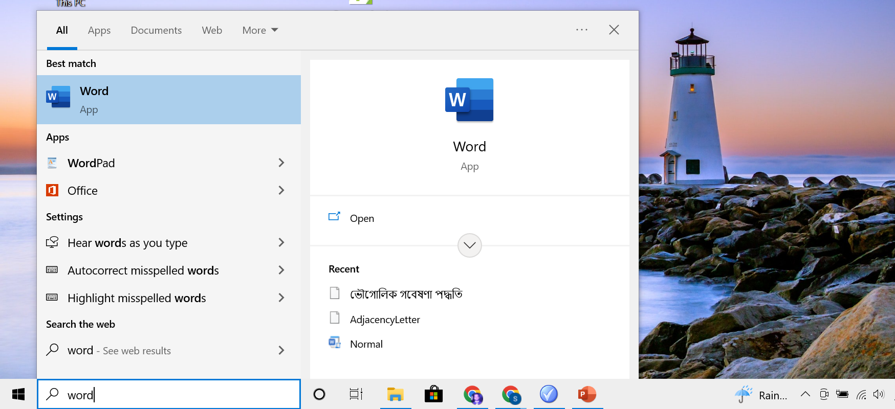Select Autocorrect misspelled words setting
The image size is (895, 409).
point(143,270)
